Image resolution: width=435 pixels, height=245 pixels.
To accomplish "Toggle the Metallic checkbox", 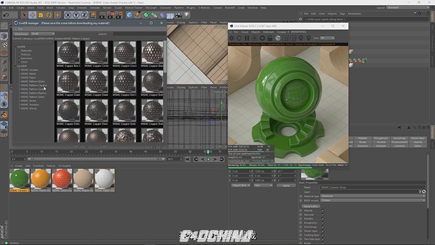I will (323, 219).
